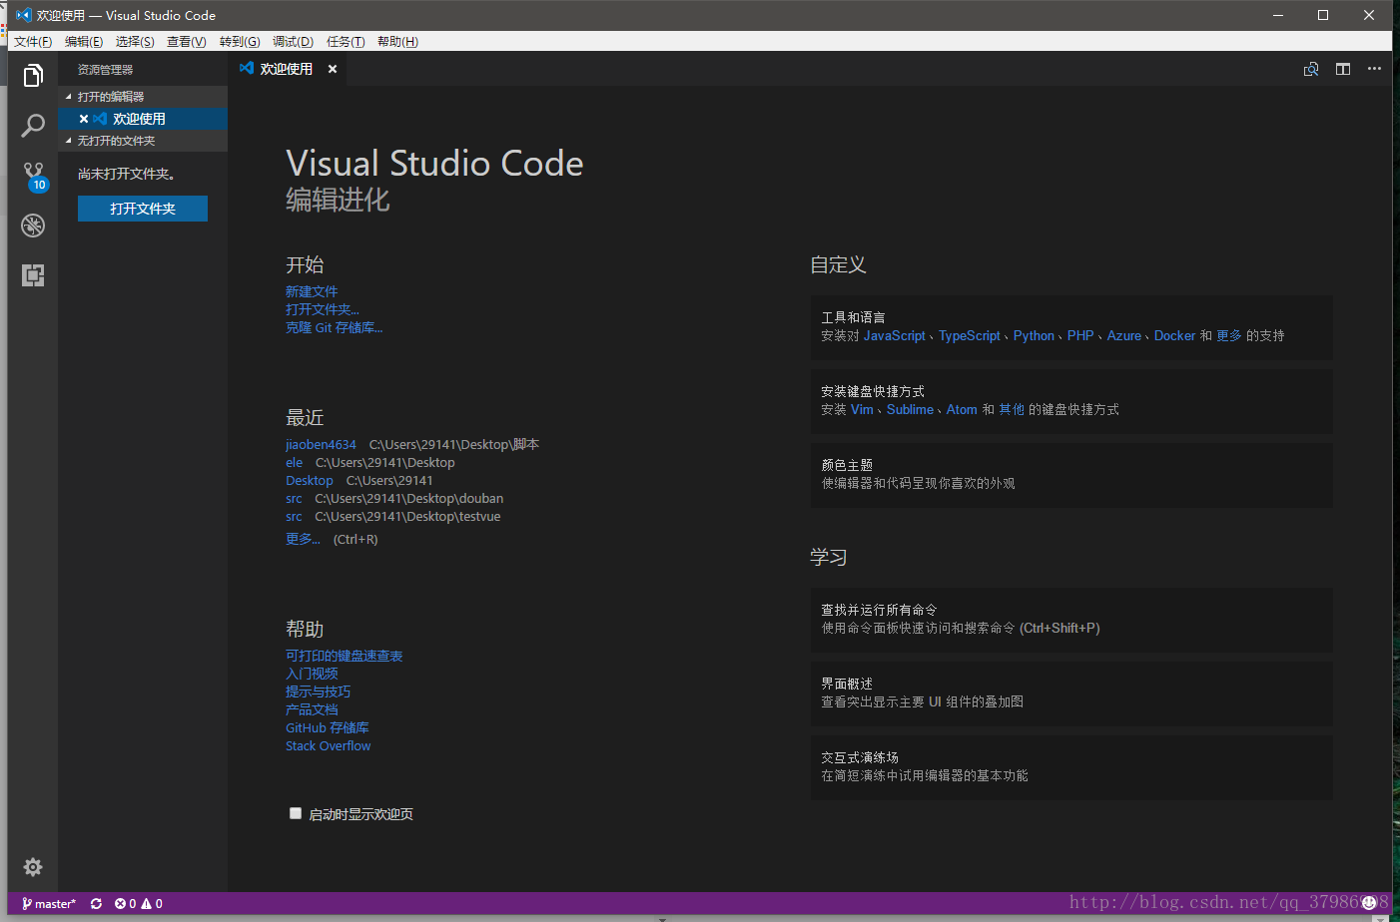Image resolution: width=1400 pixels, height=922 pixels.
Task: Click 更多 link in 工具和语言 card
Action: [1229, 335]
